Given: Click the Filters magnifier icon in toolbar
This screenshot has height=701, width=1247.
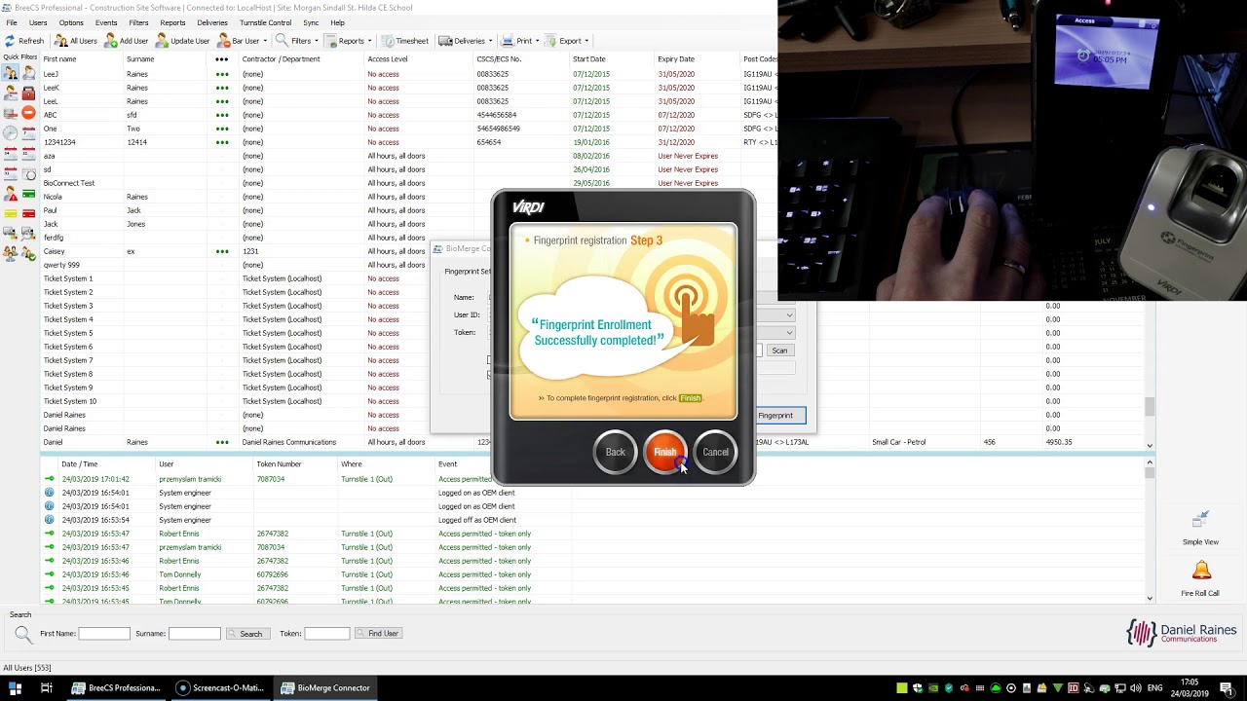Looking at the screenshot, I should (x=282, y=41).
